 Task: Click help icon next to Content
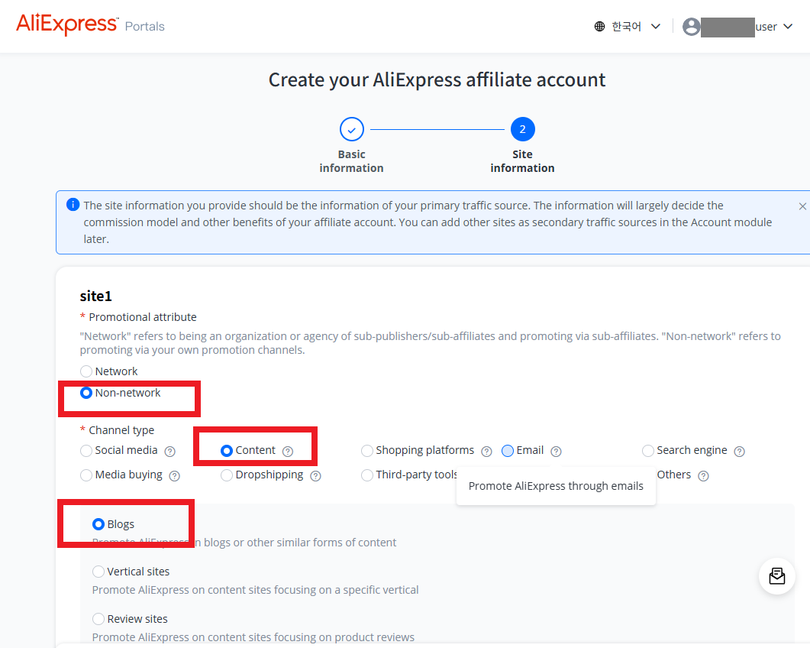click(x=288, y=452)
